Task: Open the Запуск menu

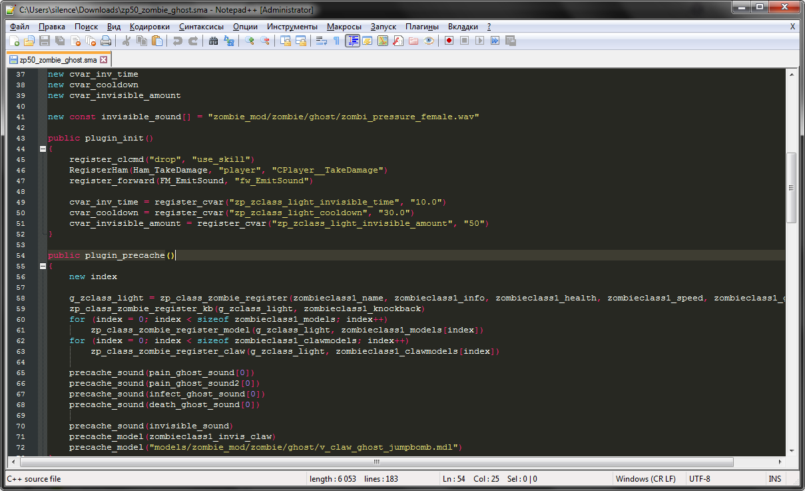Action: [x=384, y=27]
